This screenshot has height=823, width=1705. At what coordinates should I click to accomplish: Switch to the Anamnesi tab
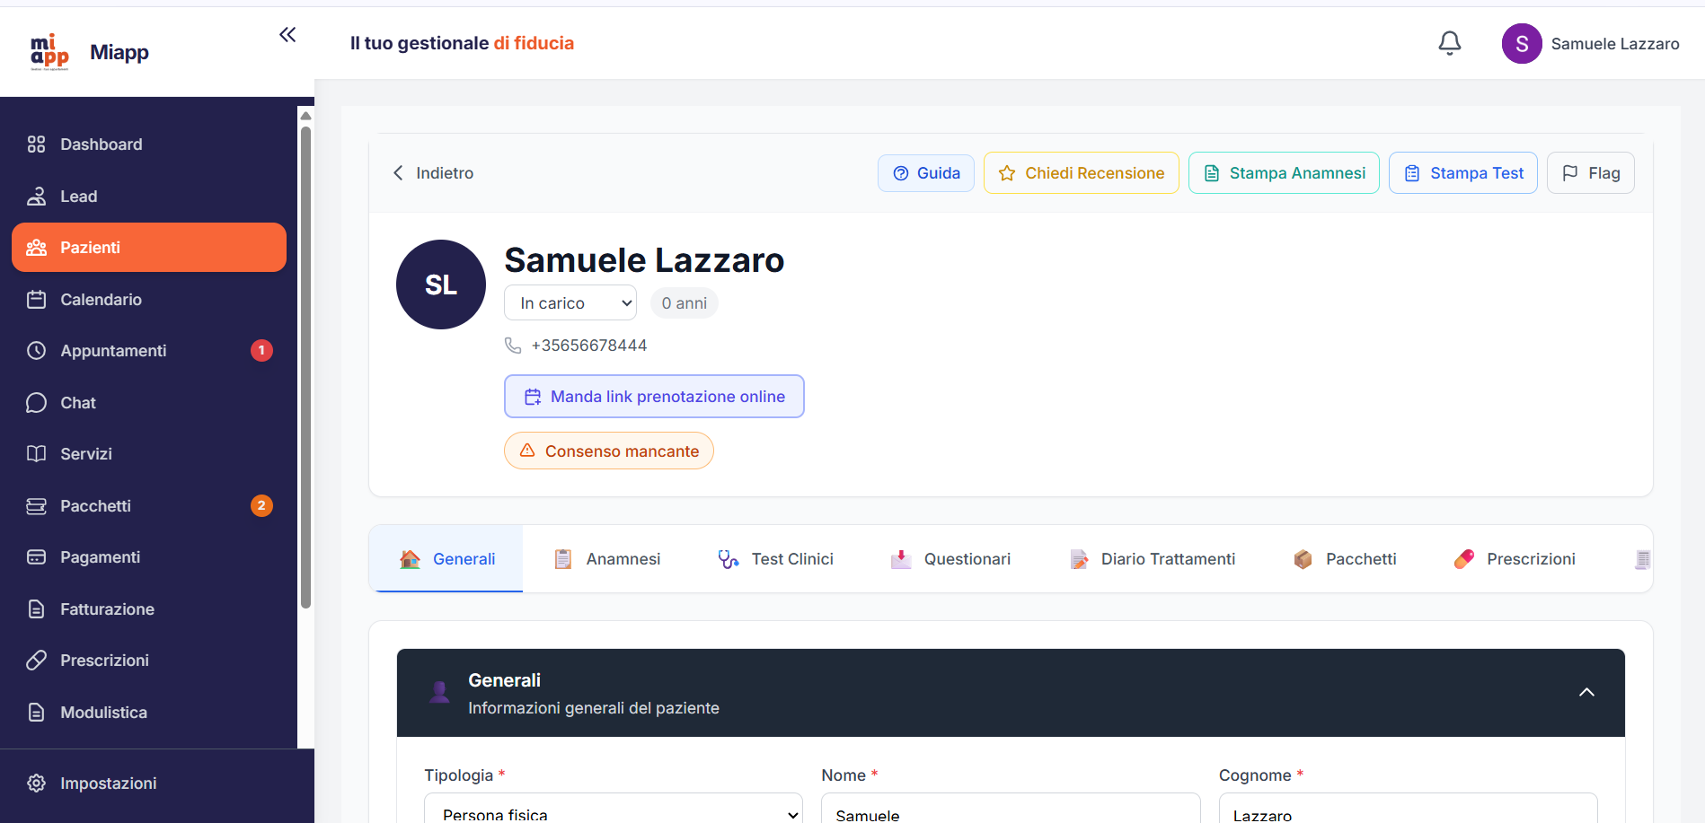click(x=623, y=558)
